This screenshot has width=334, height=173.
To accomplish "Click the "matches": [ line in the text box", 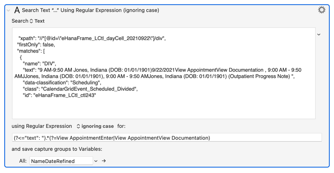I will pyautogui.click(x=31, y=51).
